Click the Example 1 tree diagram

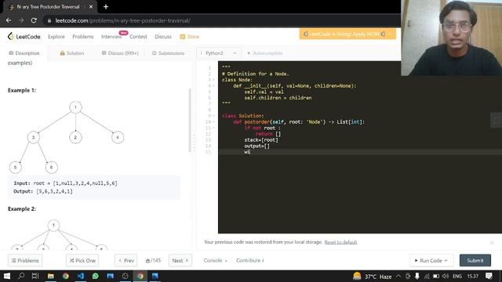67,137
